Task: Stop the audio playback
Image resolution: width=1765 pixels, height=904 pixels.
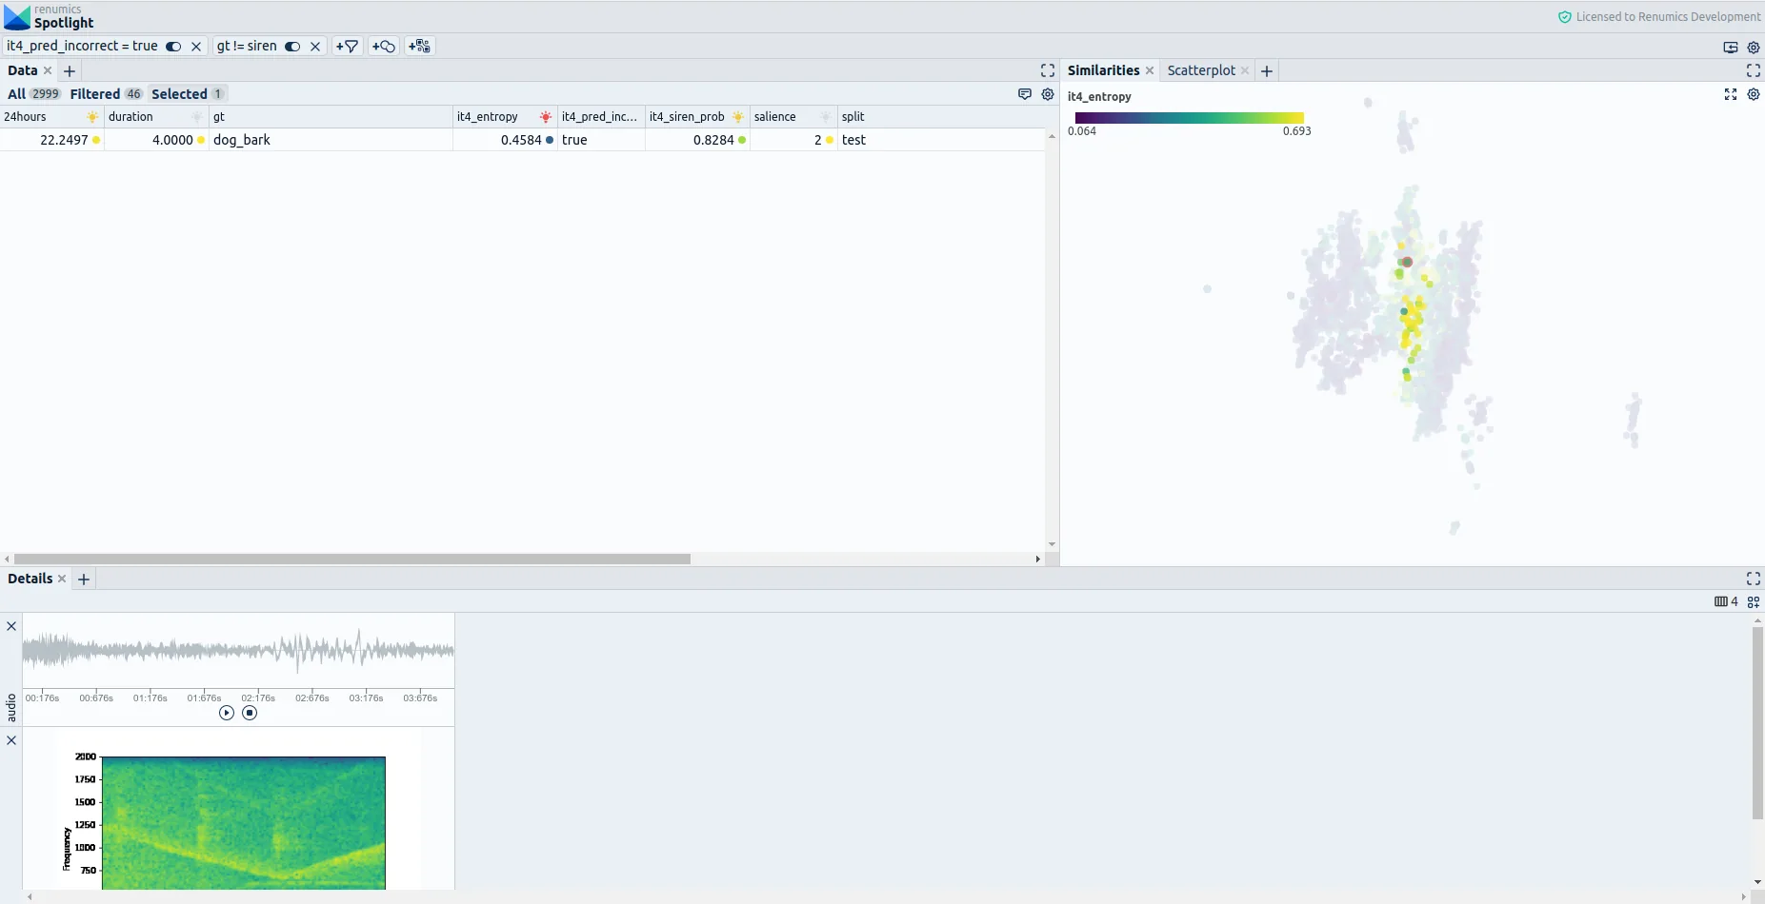Action: coord(250,713)
